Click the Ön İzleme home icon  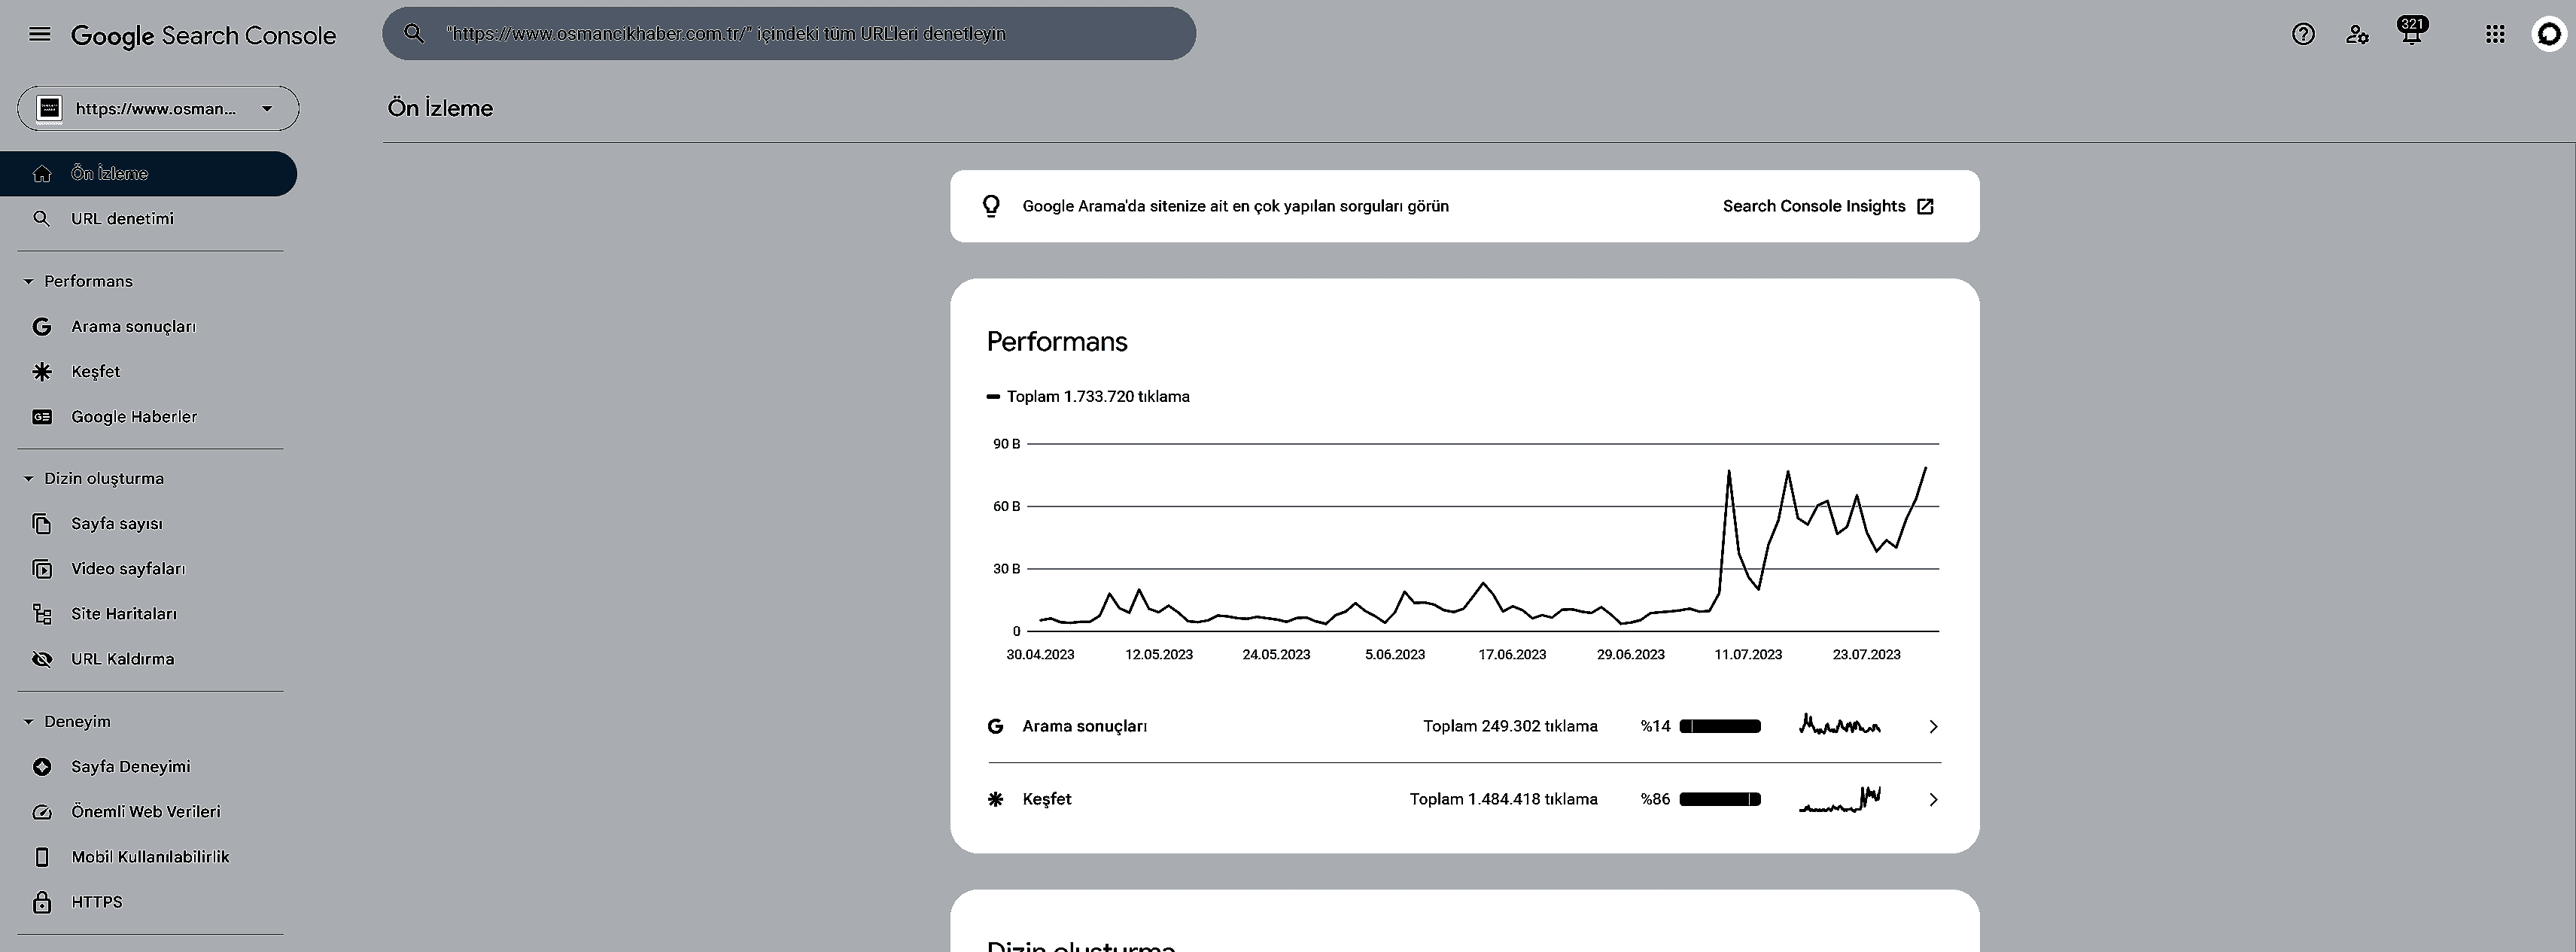click(x=42, y=174)
